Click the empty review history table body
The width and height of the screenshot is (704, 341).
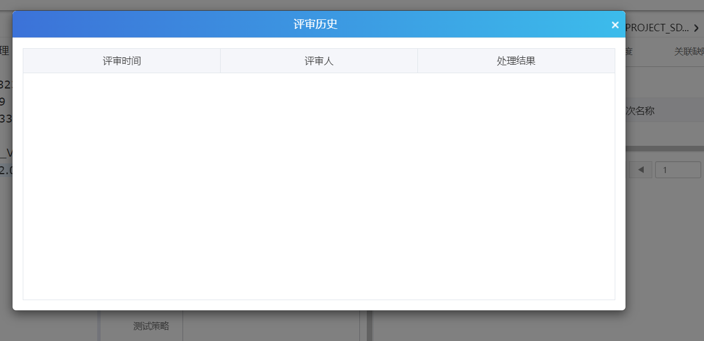point(318,186)
